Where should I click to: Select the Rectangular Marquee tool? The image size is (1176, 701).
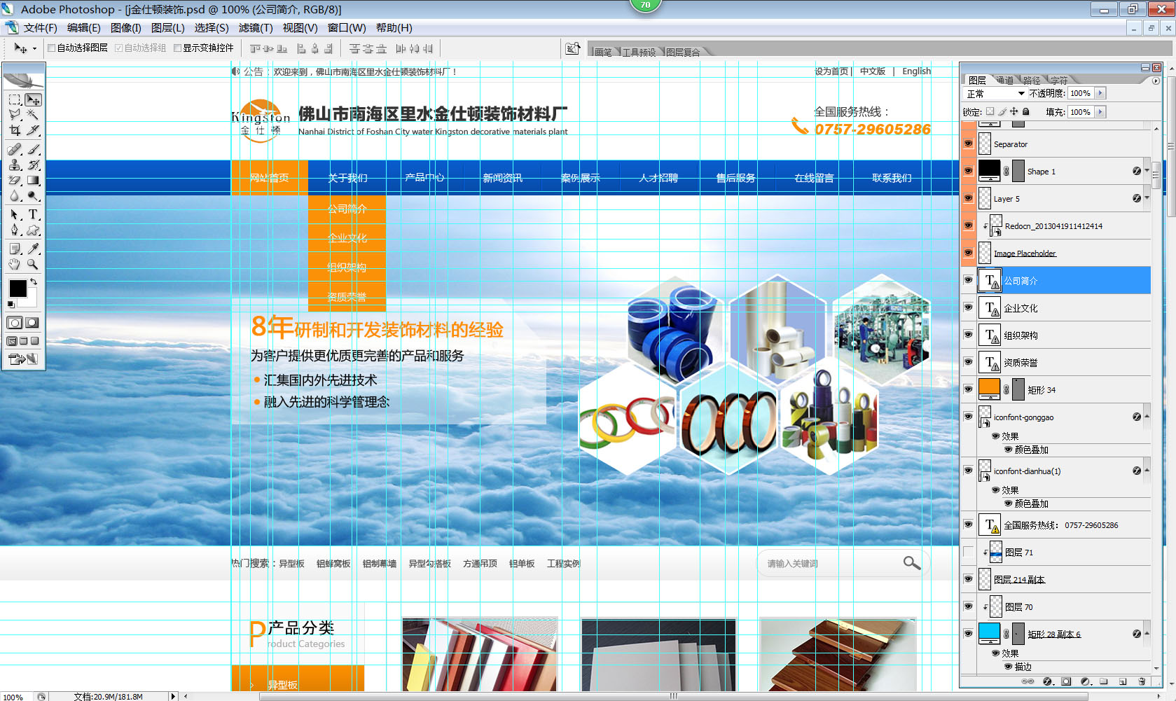coord(15,100)
